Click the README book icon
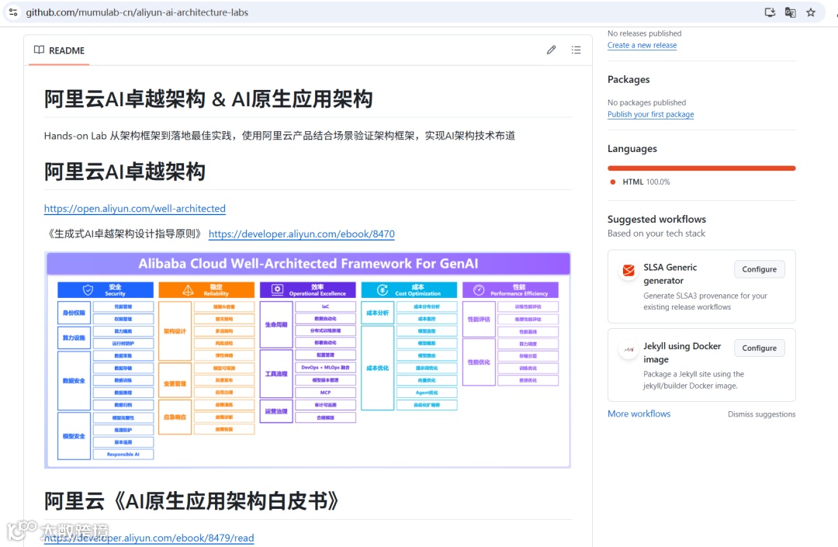 click(39, 50)
